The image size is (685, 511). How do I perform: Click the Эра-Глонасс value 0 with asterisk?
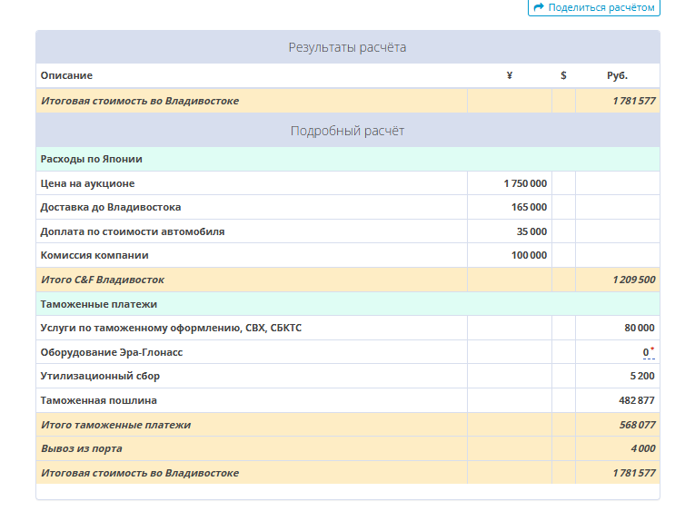649,352
